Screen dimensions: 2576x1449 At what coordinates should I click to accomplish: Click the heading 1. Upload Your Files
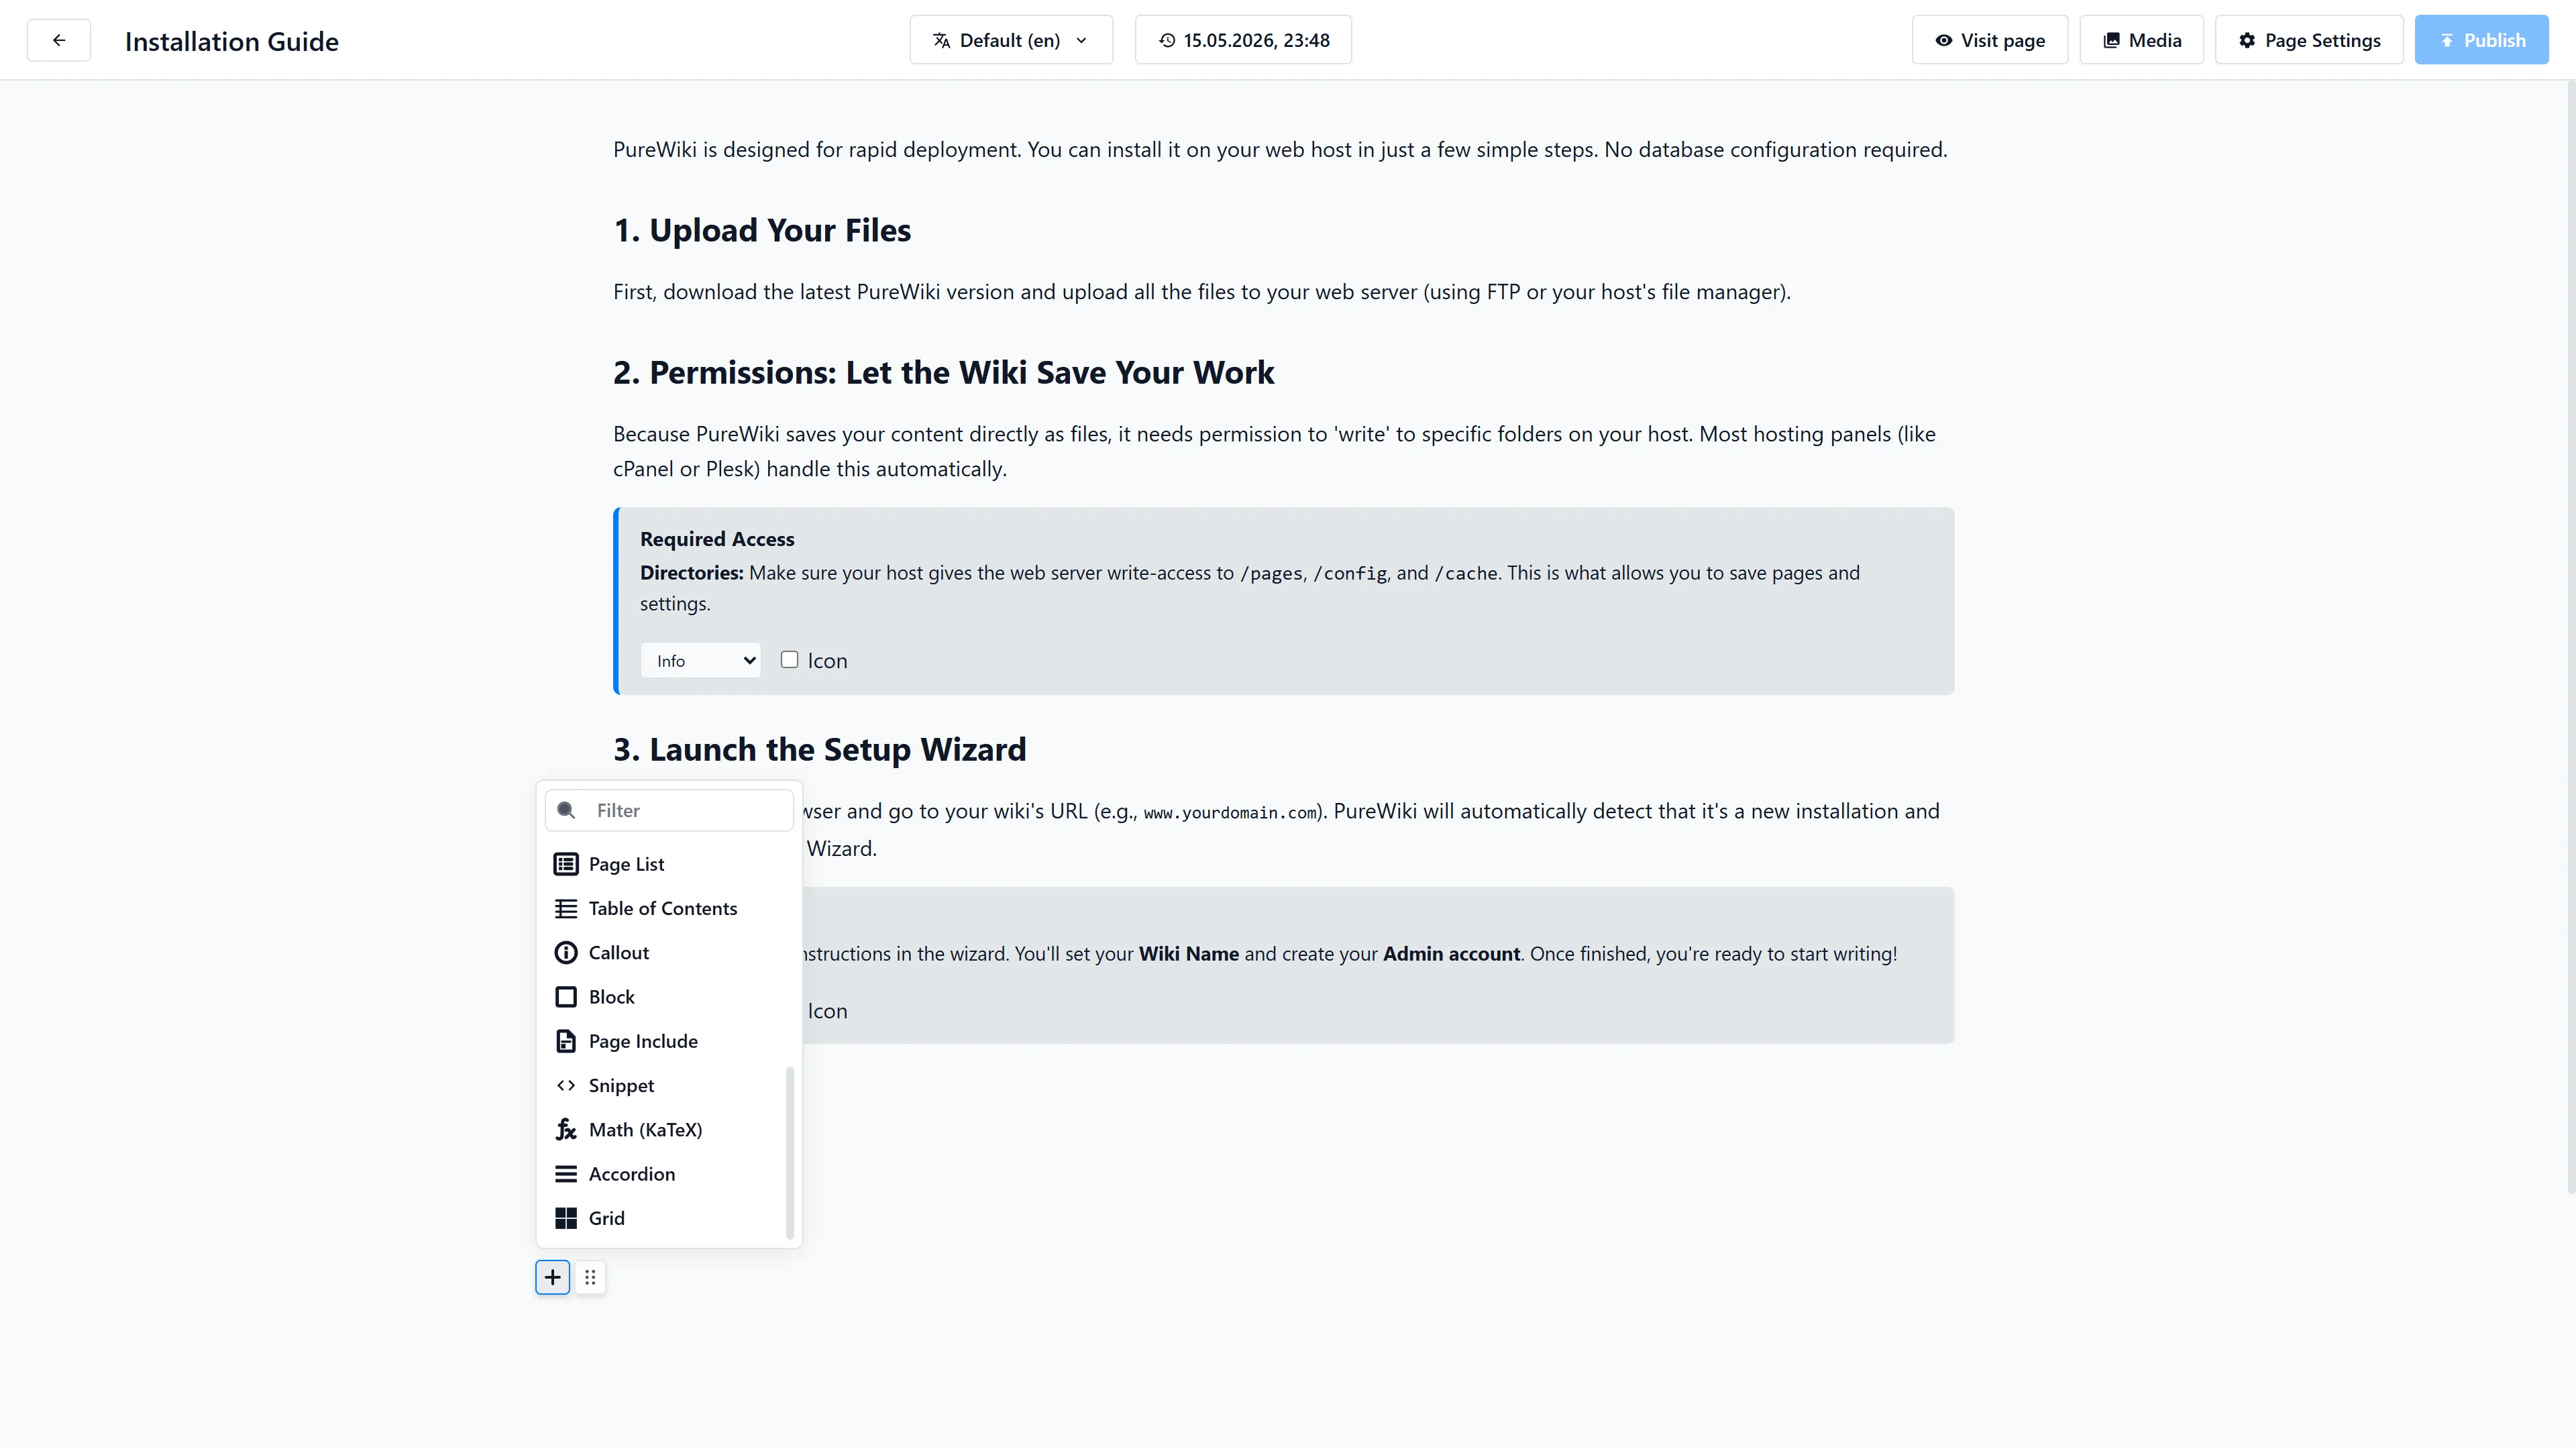coord(762,230)
